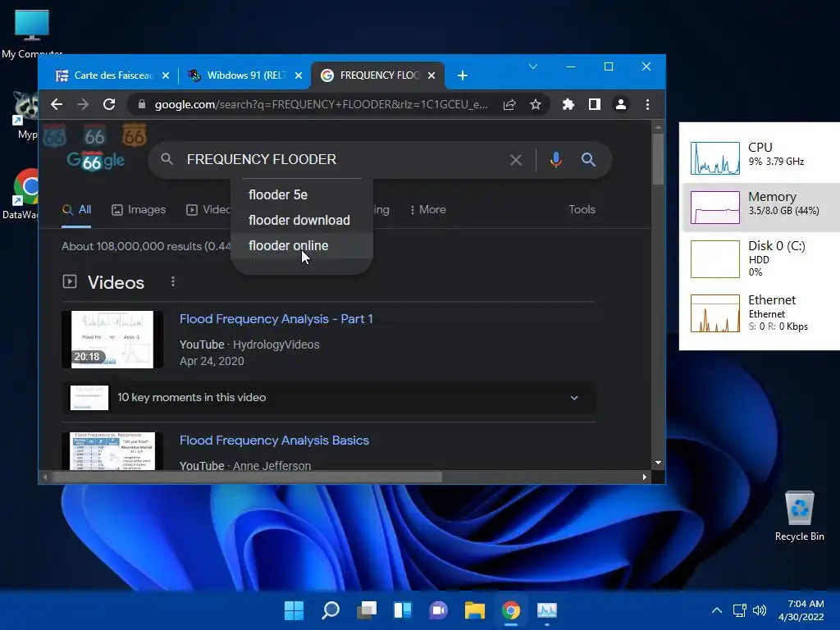This screenshot has height=630, width=840.
Task: Expand 10 key moments in this video
Action: coord(328,398)
